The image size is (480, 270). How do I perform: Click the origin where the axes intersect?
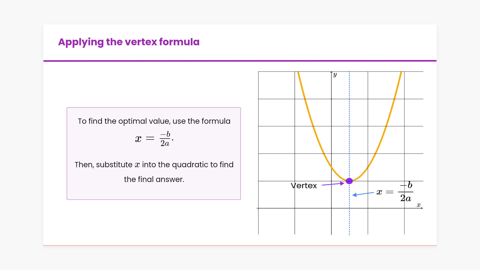[x=331, y=208]
